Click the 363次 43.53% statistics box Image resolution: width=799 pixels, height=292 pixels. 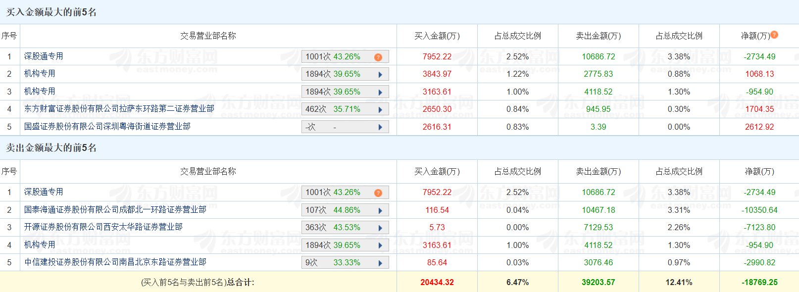pyautogui.click(x=337, y=228)
